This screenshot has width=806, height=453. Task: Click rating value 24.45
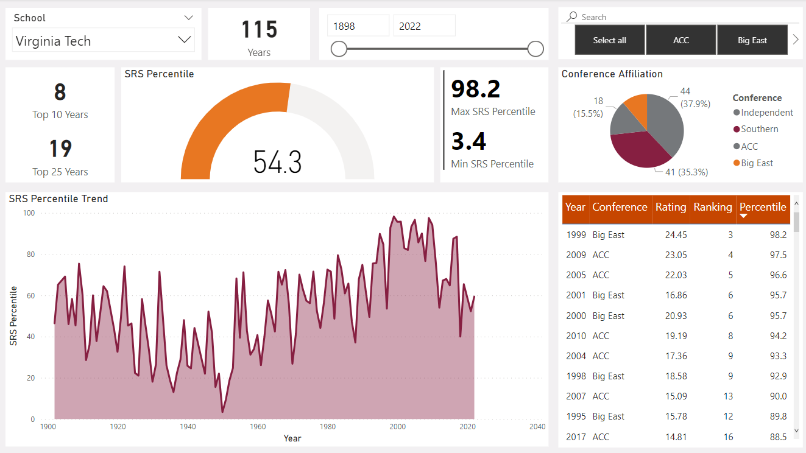tap(676, 234)
